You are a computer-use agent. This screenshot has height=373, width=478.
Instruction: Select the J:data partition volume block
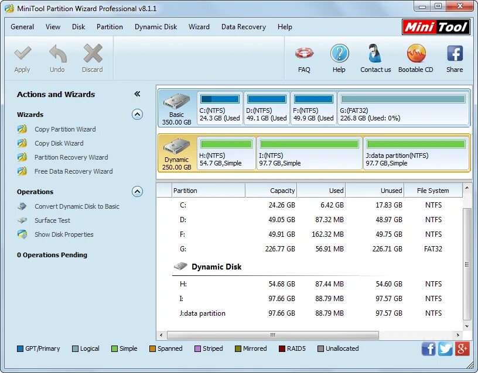tap(416, 153)
